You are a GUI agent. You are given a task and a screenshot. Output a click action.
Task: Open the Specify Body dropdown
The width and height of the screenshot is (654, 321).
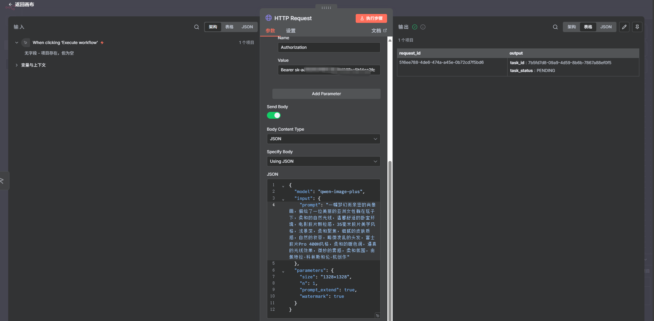click(324, 161)
